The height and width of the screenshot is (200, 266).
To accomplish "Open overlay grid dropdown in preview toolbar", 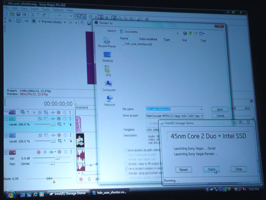I will click(76, 22).
